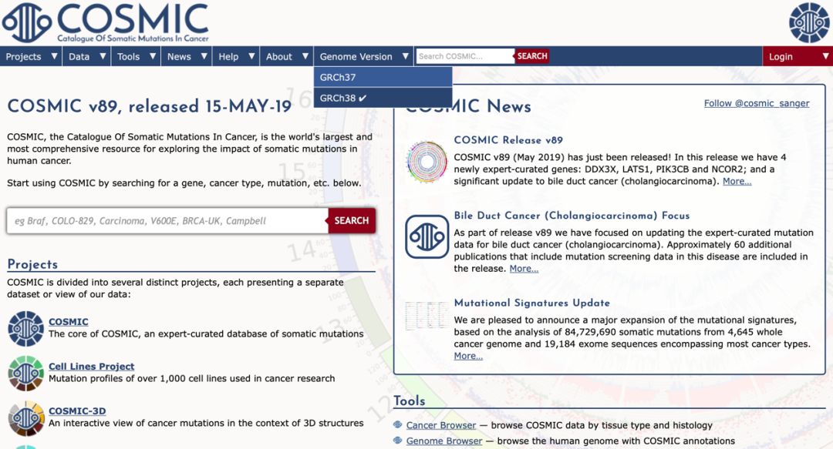Open the Follow @cosmic_sanger link

pyautogui.click(x=757, y=103)
